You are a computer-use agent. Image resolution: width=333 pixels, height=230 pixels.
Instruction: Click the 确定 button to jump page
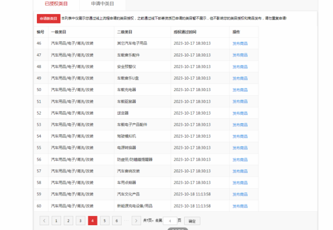[192, 221]
